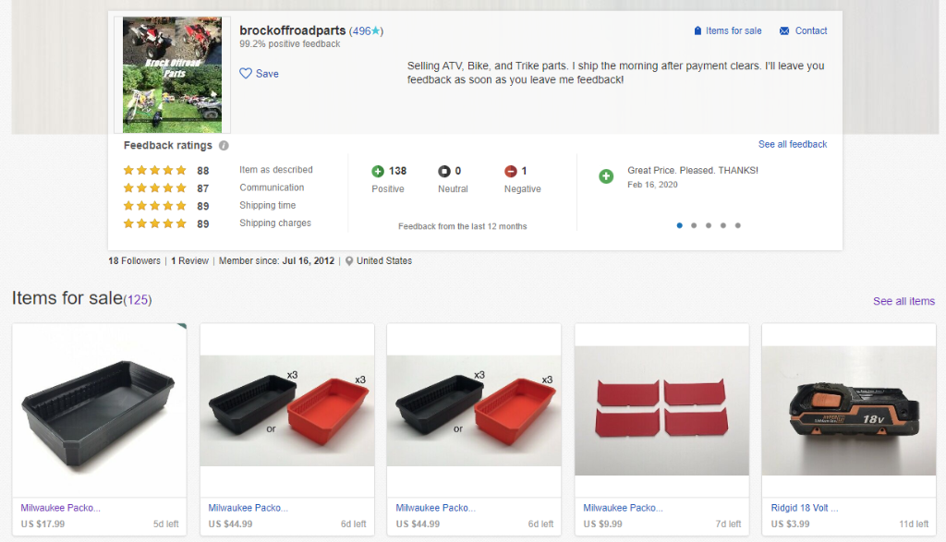Select the first feedback carousel dot
This screenshot has height=542, width=946.
tap(679, 225)
